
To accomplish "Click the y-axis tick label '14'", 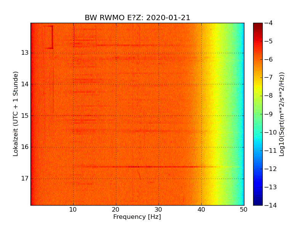I will click(25, 84).
